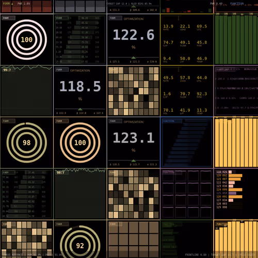258x258 pixels.
Task: Select bar list row 127 034
Action: coord(225,200)
